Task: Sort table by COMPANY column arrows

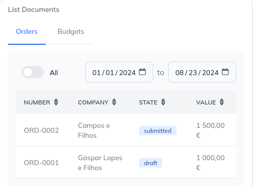Action: point(114,102)
